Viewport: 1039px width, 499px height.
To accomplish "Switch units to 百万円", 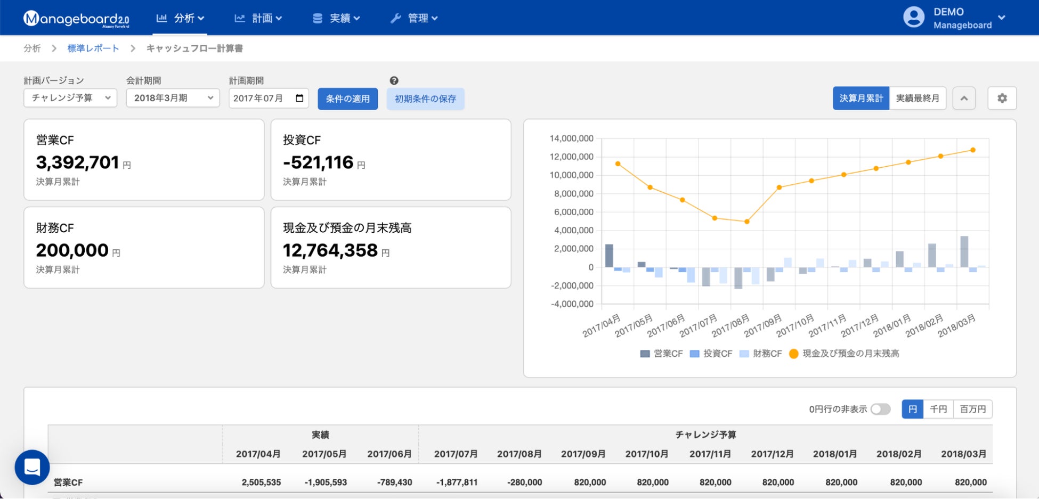I will pos(972,409).
